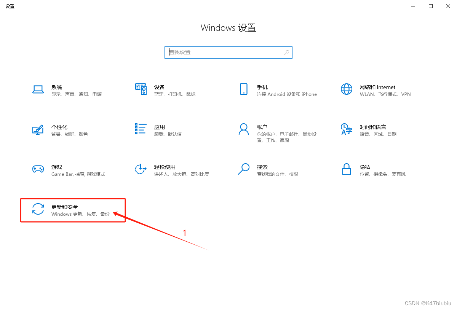Viewport: 457px width, 309px height.
Task: Select the 搜索 category title
Action: pos(262,167)
